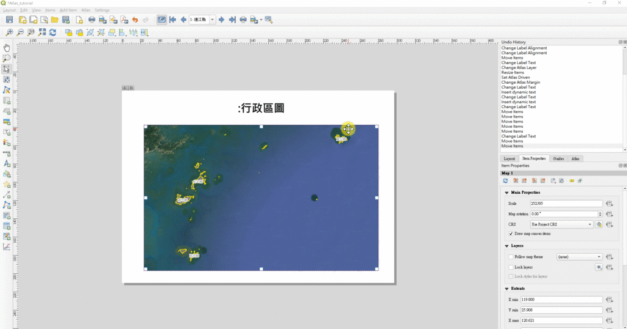Image resolution: width=627 pixels, height=329 pixels.
Task: Duplicate the current layout
Action: [x=33, y=20]
